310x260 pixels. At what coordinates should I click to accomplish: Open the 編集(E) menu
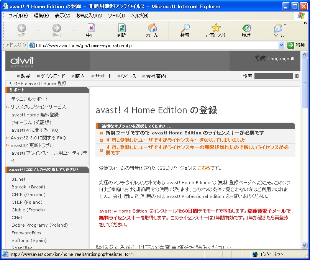[41, 16]
